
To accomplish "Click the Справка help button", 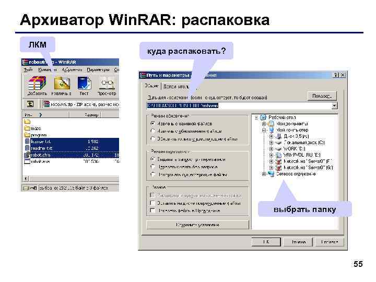I will pos(329,242).
